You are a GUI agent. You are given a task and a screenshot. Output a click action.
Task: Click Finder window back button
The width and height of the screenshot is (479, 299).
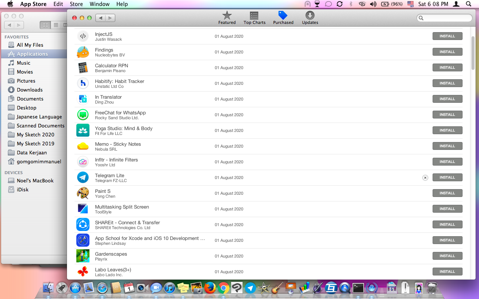pyautogui.click(x=9, y=25)
